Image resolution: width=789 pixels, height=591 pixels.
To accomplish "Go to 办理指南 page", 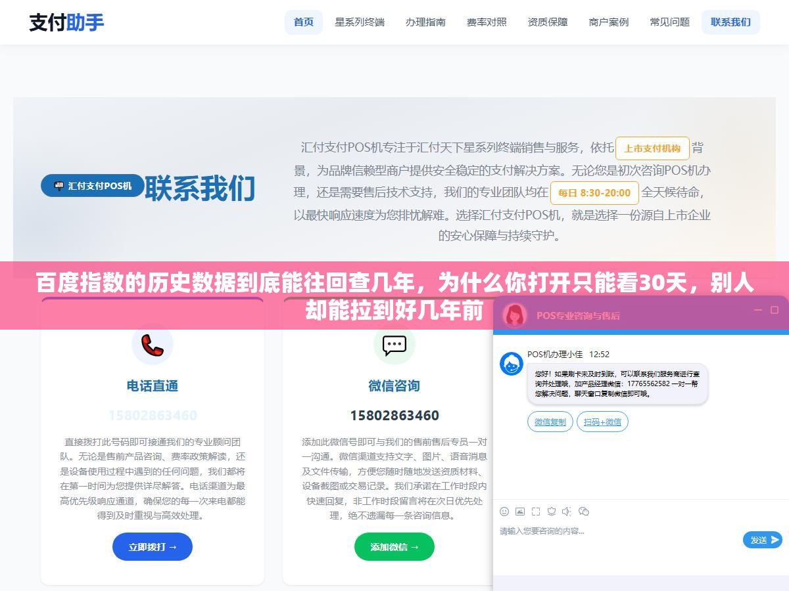I will [425, 22].
